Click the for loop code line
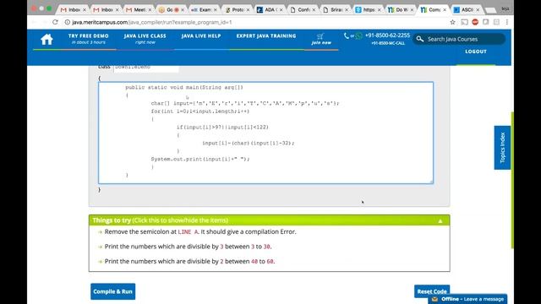The height and width of the screenshot is (304, 541). click(199, 111)
